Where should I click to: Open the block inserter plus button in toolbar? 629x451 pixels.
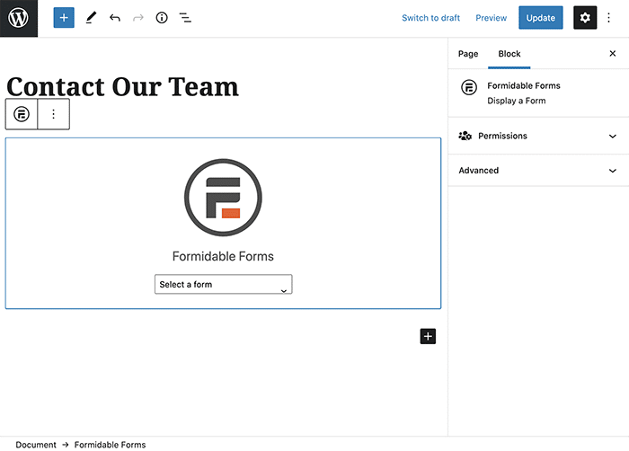[64, 18]
